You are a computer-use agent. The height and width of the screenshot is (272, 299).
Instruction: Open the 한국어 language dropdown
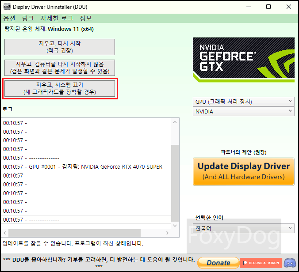[244, 228]
